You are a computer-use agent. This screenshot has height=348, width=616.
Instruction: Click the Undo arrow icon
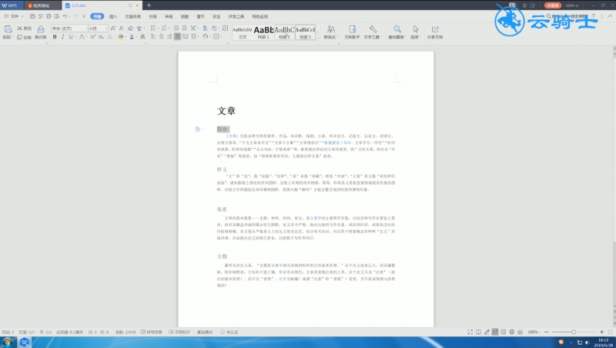(65, 16)
